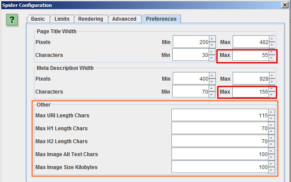Decrease Meta Description Pixels Max value
Image resolution: width=291 pixels, height=182 pixels.
[x=272, y=82]
